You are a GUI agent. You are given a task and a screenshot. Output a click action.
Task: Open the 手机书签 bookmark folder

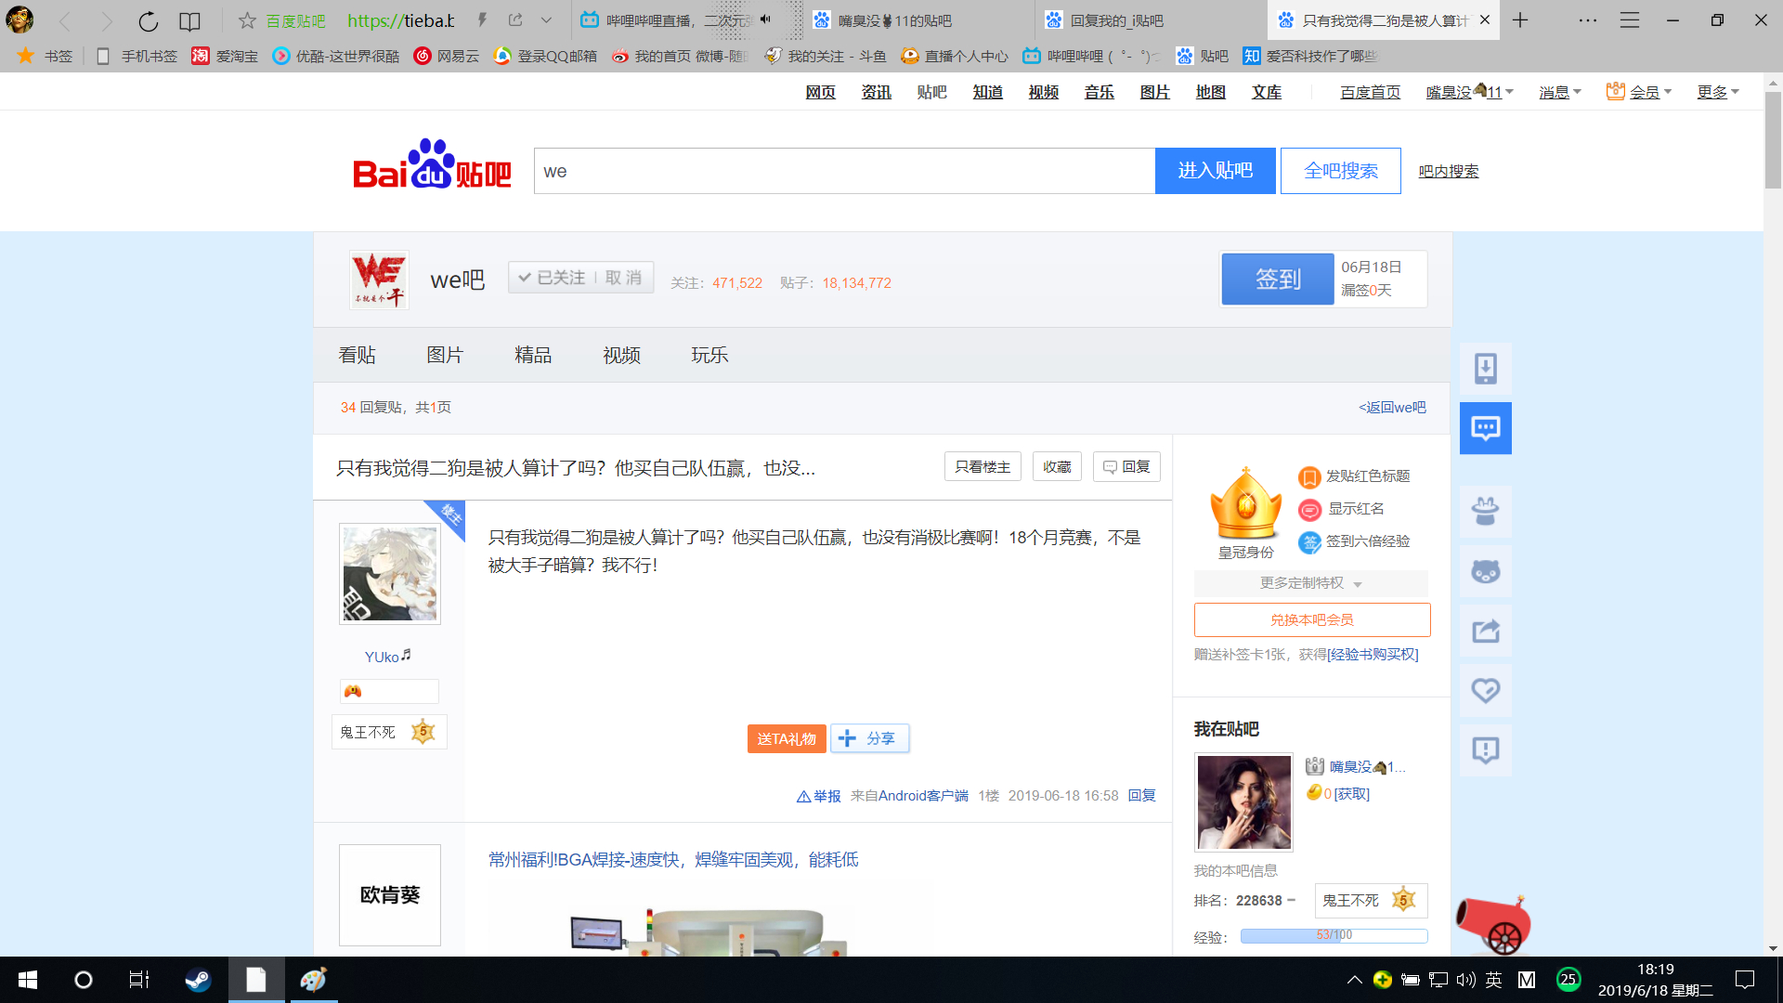137,56
